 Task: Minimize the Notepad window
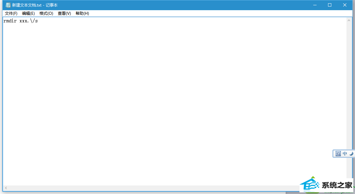click(315, 5)
